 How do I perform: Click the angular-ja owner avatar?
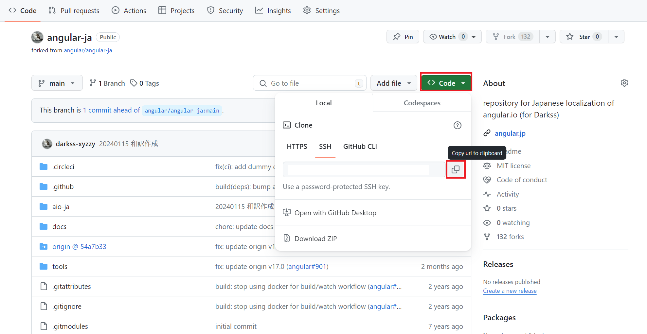37,37
